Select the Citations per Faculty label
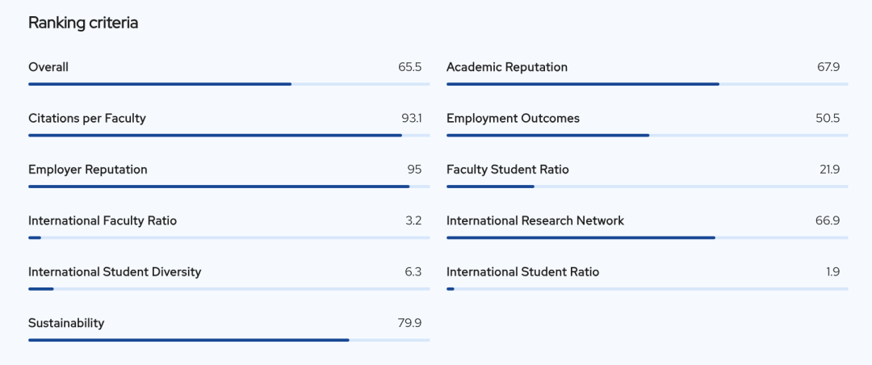 tap(87, 118)
